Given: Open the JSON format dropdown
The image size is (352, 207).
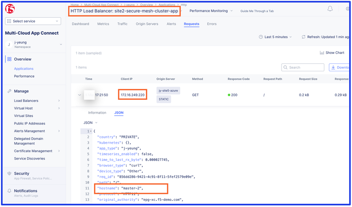Looking at the screenshot, I should tap(91, 123).
